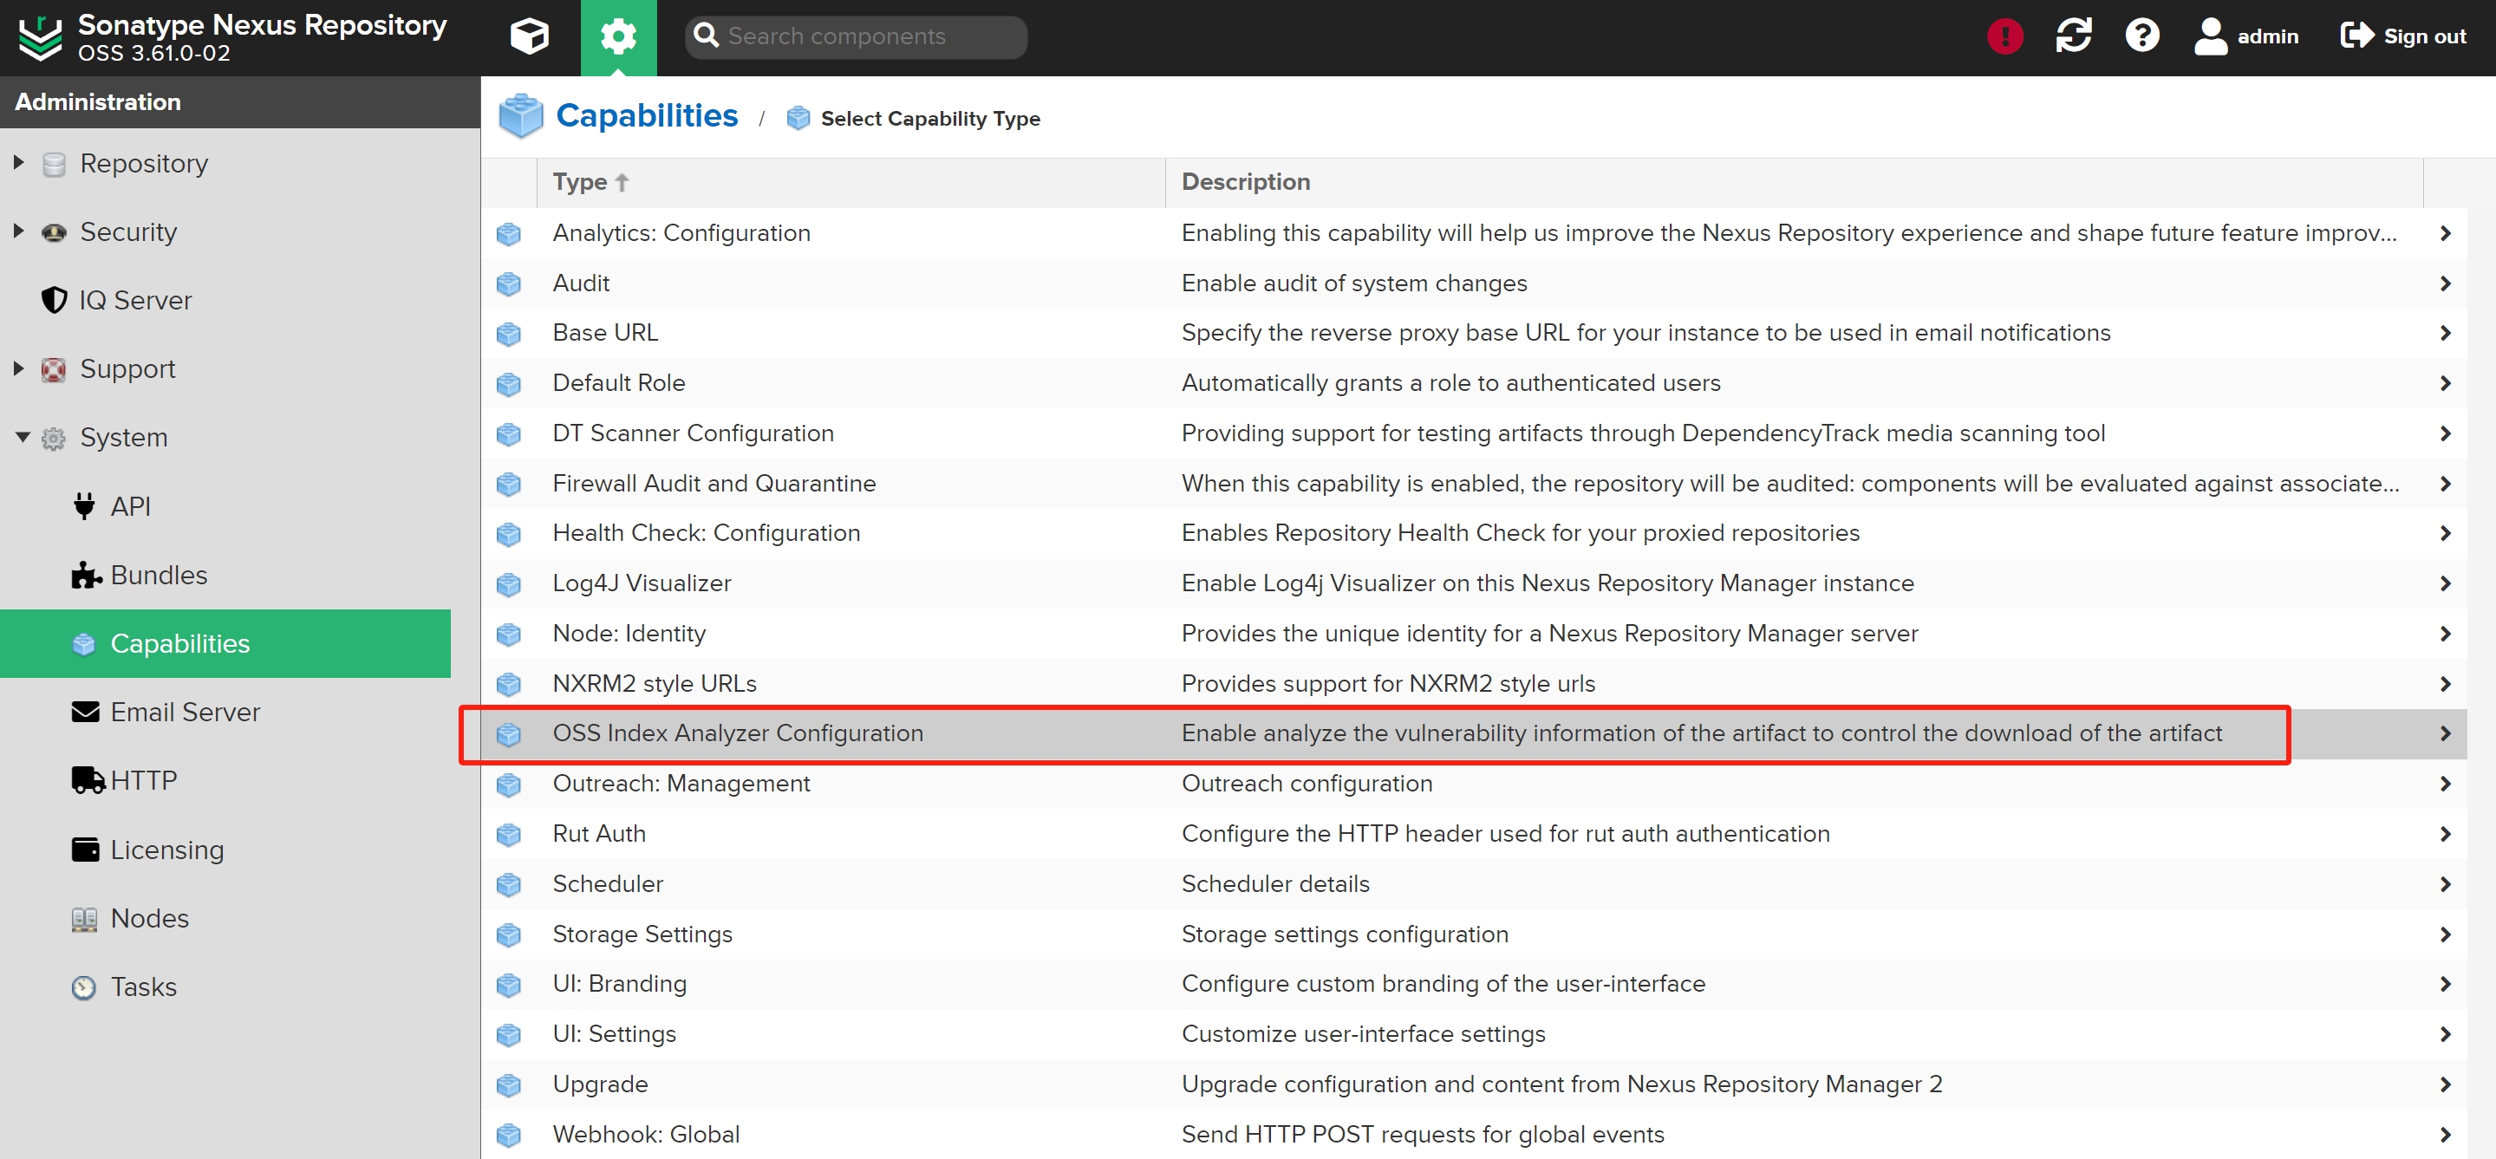Click the Administration gear icon

(618, 36)
